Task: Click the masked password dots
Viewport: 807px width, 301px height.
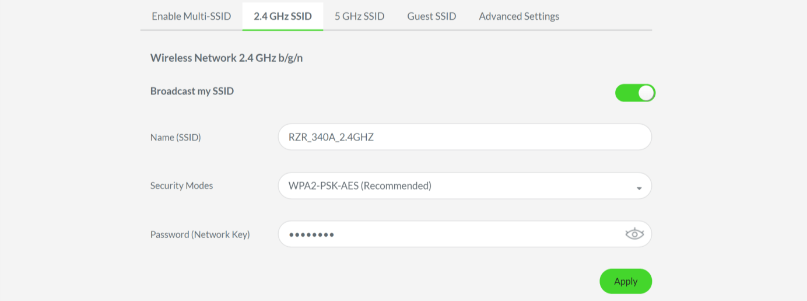Action: coord(311,235)
